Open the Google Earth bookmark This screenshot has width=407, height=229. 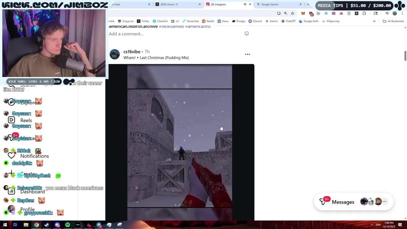pyautogui.click(x=308, y=21)
